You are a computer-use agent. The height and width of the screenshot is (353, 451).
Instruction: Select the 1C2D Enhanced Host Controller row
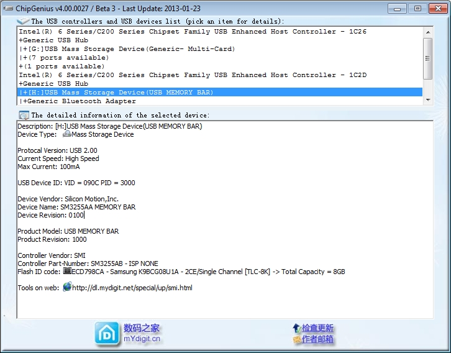coord(220,75)
